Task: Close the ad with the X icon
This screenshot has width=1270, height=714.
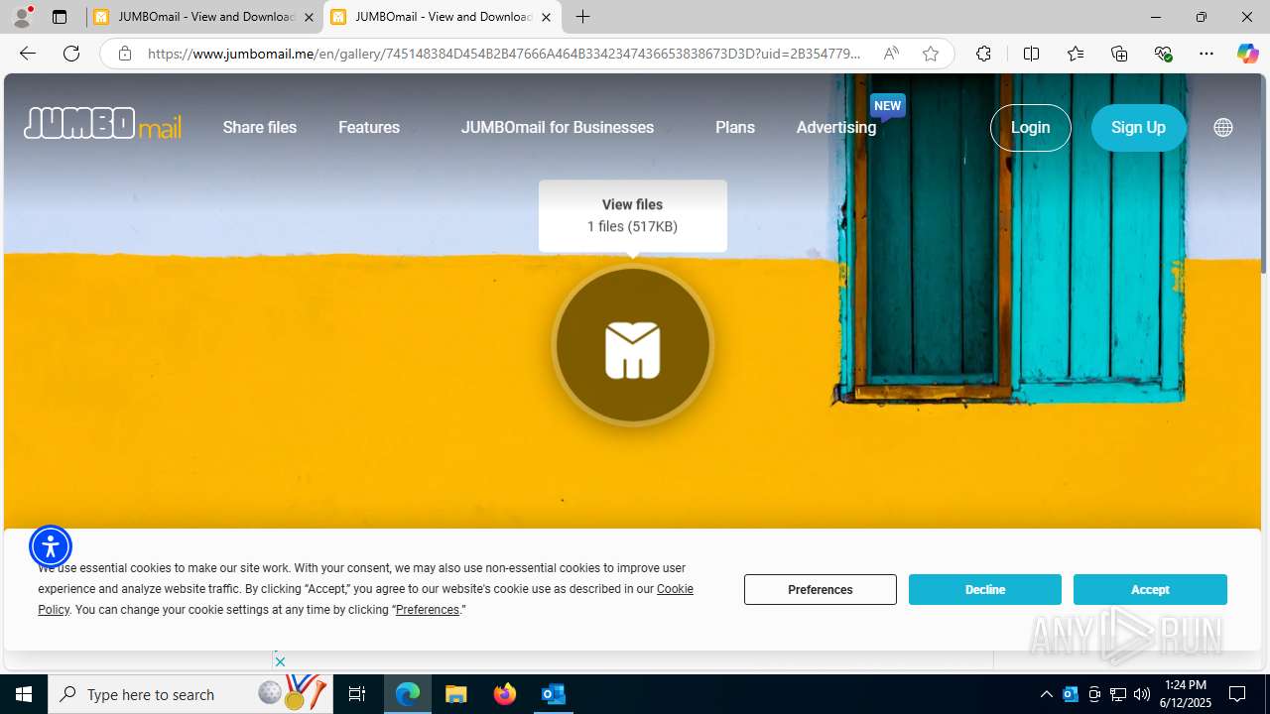Action: pyautogui.click(x=281, y=661)
